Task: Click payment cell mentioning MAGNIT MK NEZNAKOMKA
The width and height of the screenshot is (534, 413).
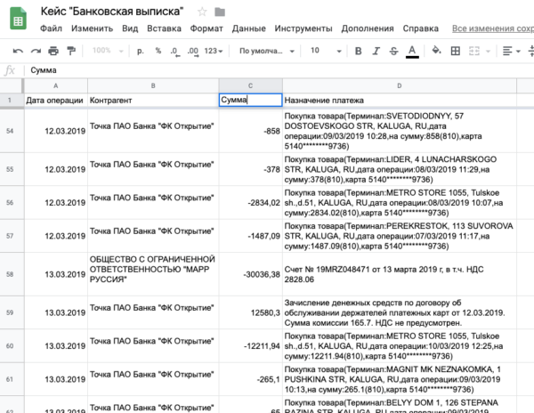Action: [x=400, y=379]
